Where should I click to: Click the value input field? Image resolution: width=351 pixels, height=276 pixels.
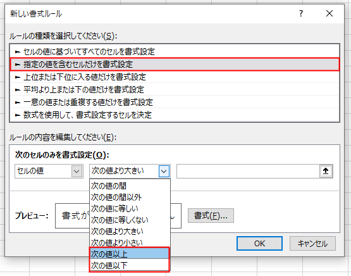[x=248, y=172]
